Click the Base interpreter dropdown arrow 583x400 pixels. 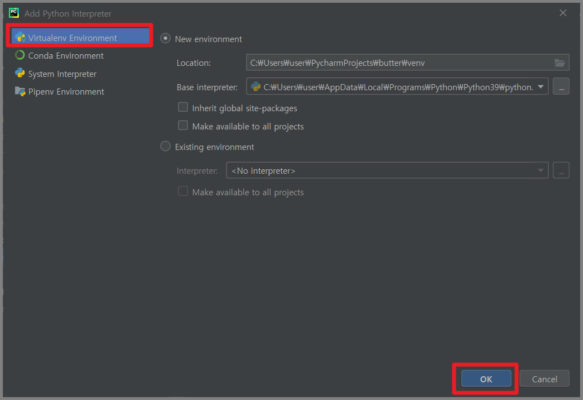[x=540, y=86]
